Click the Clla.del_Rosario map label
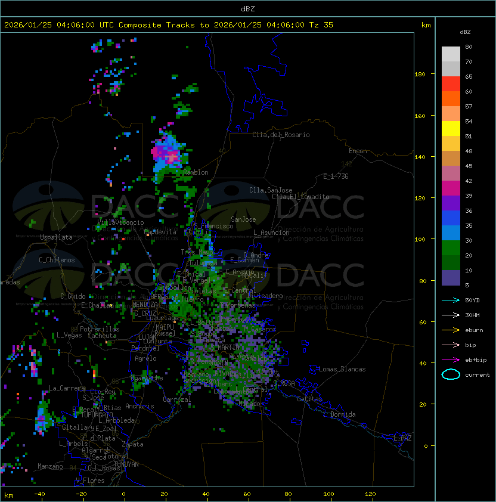The height and width of the screenshot is (502, 496). click(281, 135)
